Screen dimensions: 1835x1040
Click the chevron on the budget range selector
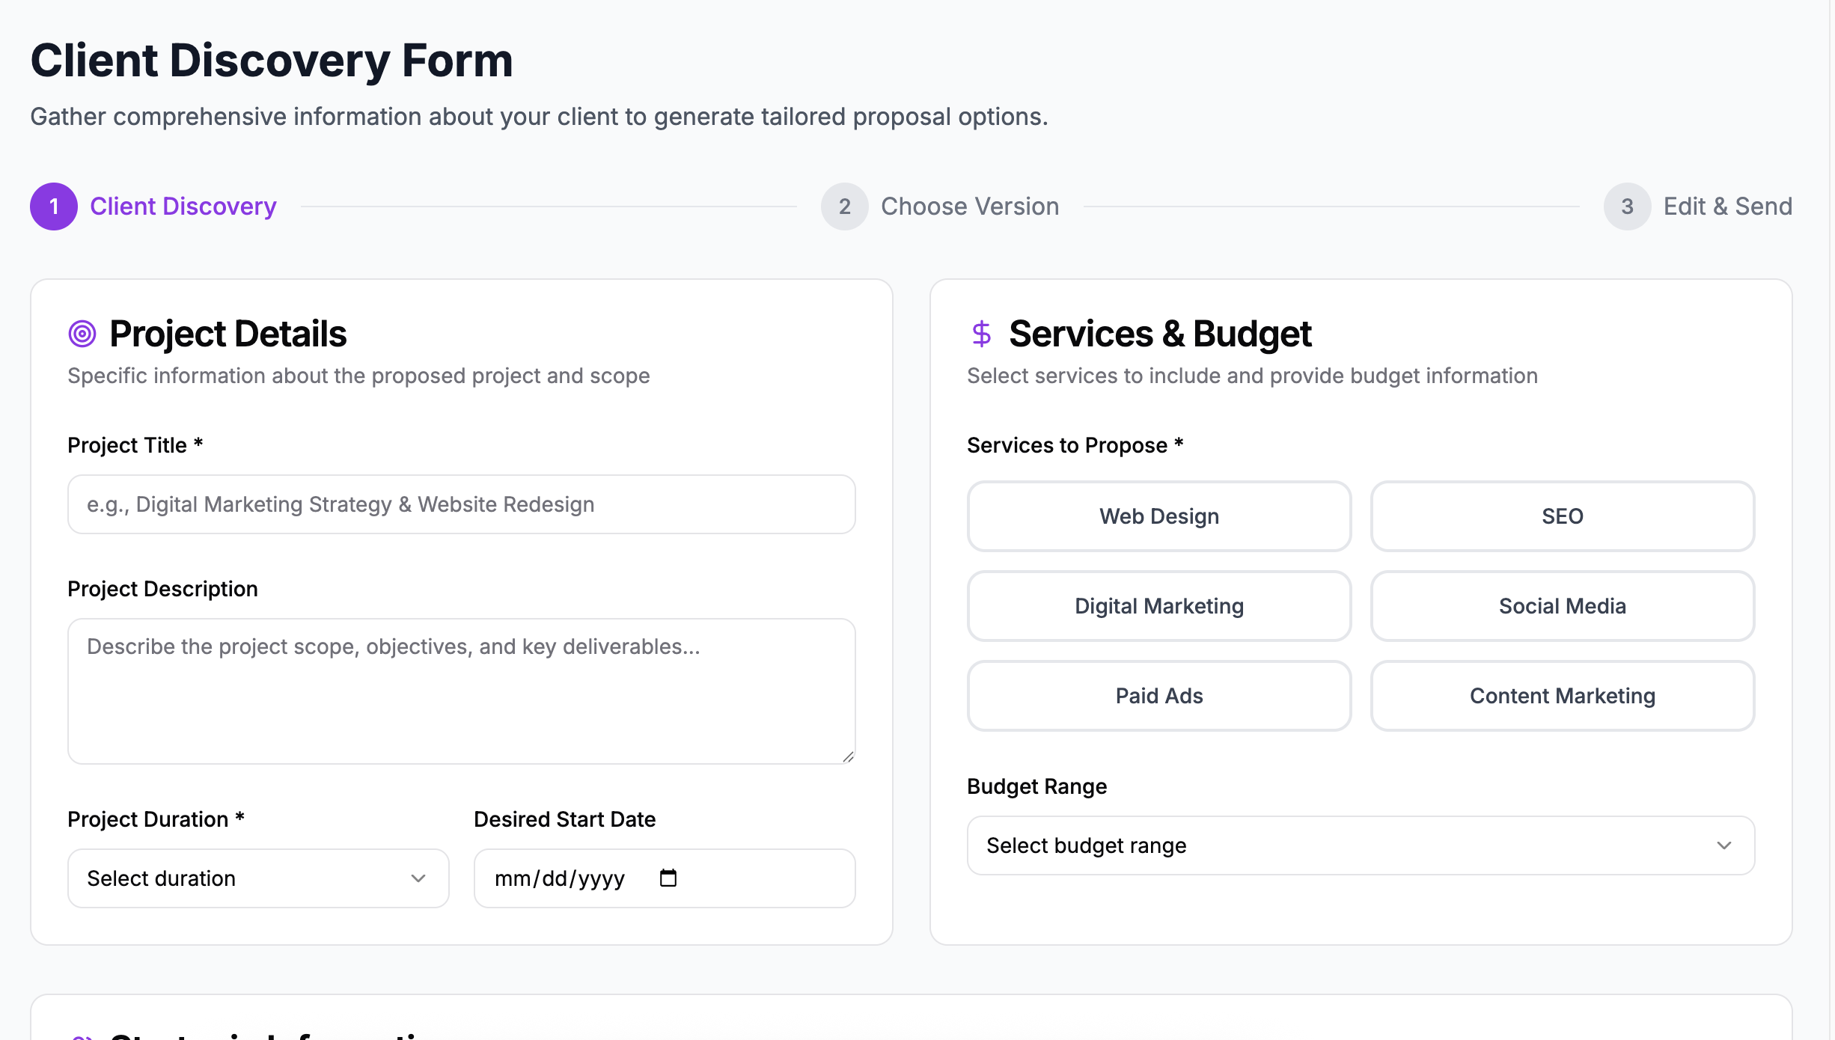pos(1724,845)
